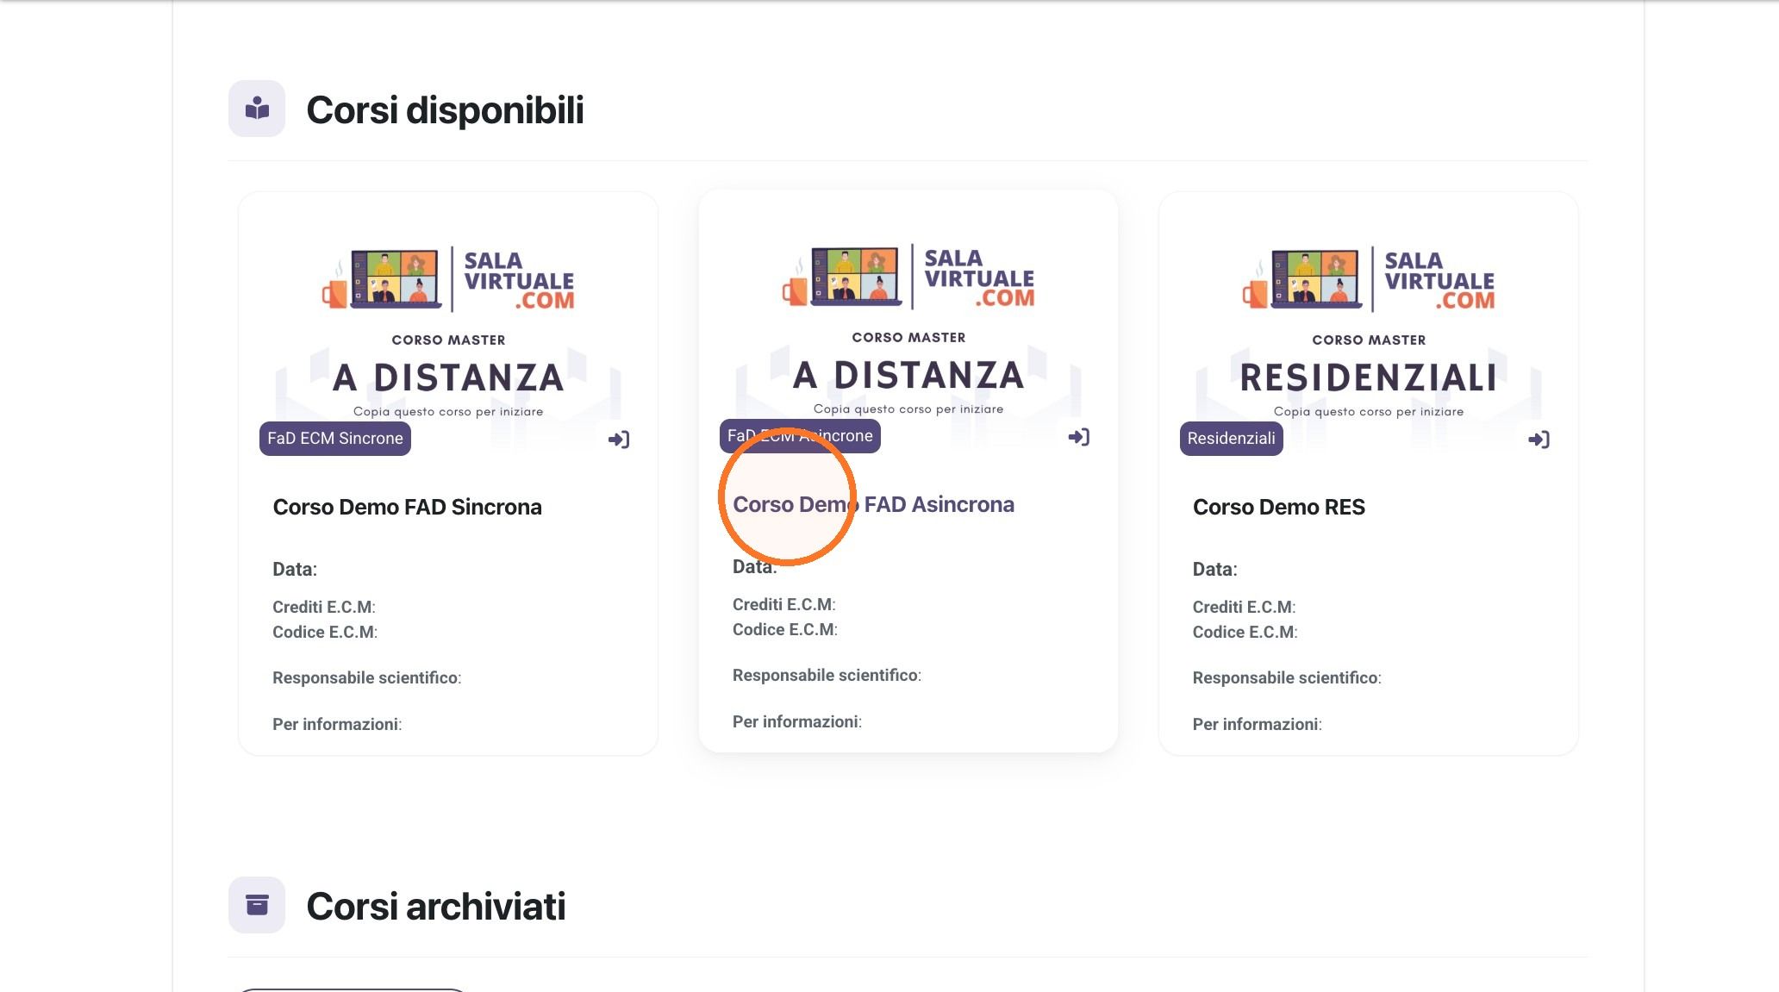Click Crediti E.C.M label in FAD Asincrona card
The height and width of the screenshot is (992, 1779).
(784, 604)
